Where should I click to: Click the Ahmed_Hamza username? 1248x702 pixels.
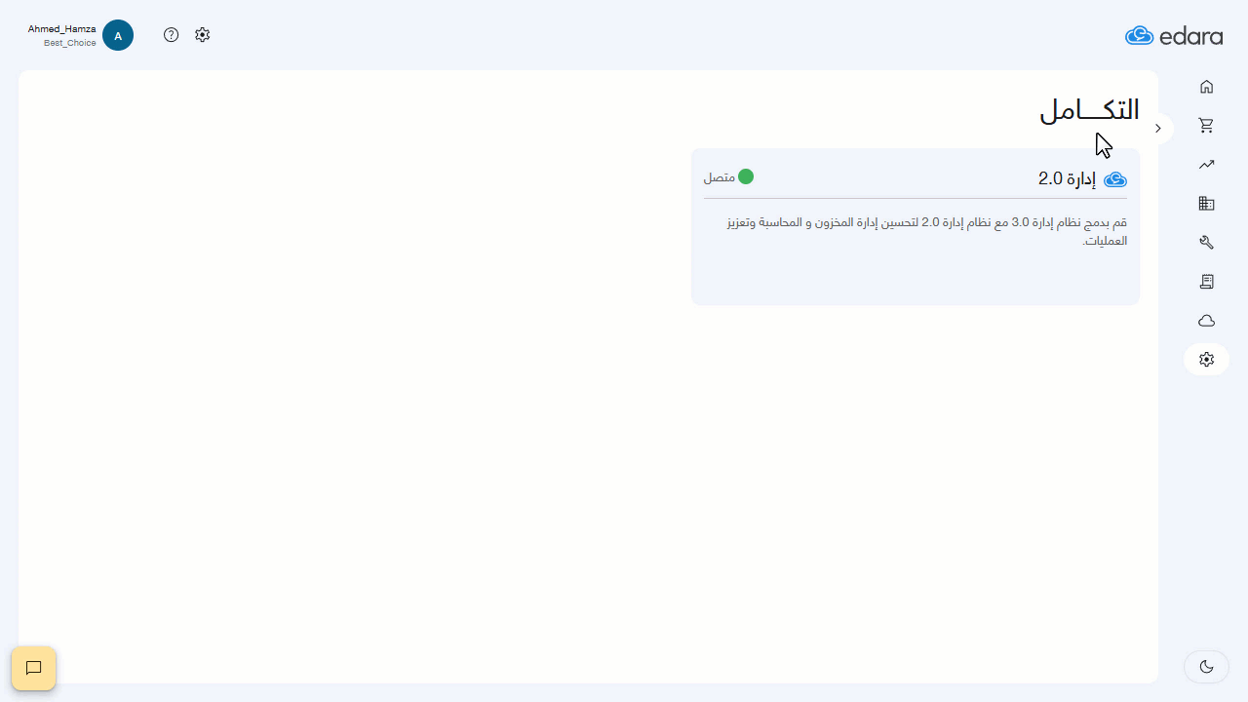61,29
